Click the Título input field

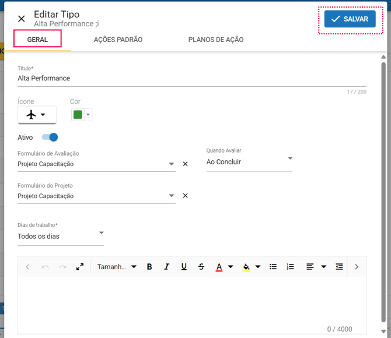pos(191,78)
